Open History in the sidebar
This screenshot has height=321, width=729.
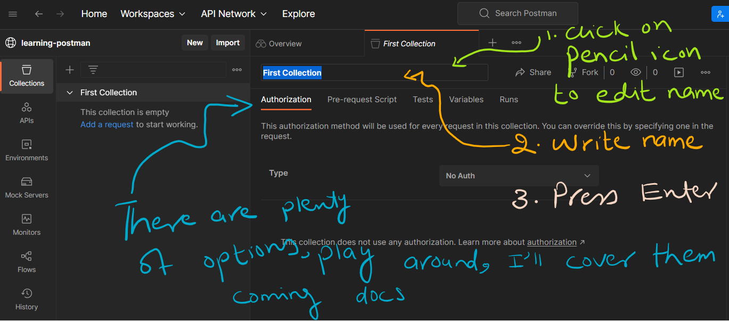tap(27, 300)
